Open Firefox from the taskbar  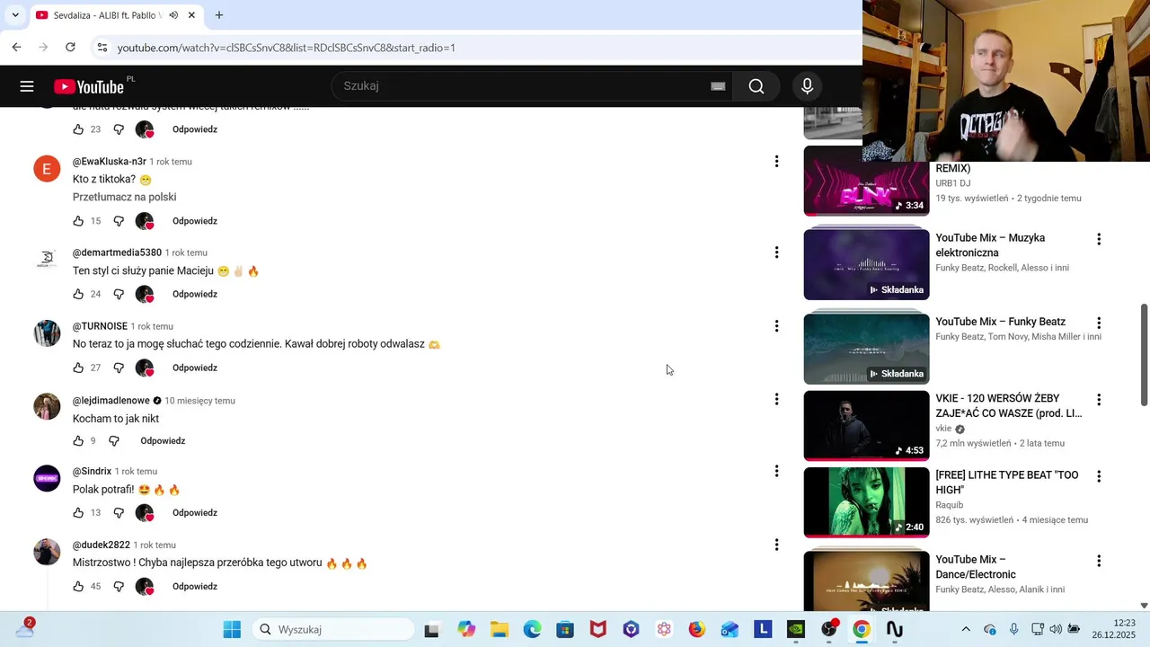697,629
